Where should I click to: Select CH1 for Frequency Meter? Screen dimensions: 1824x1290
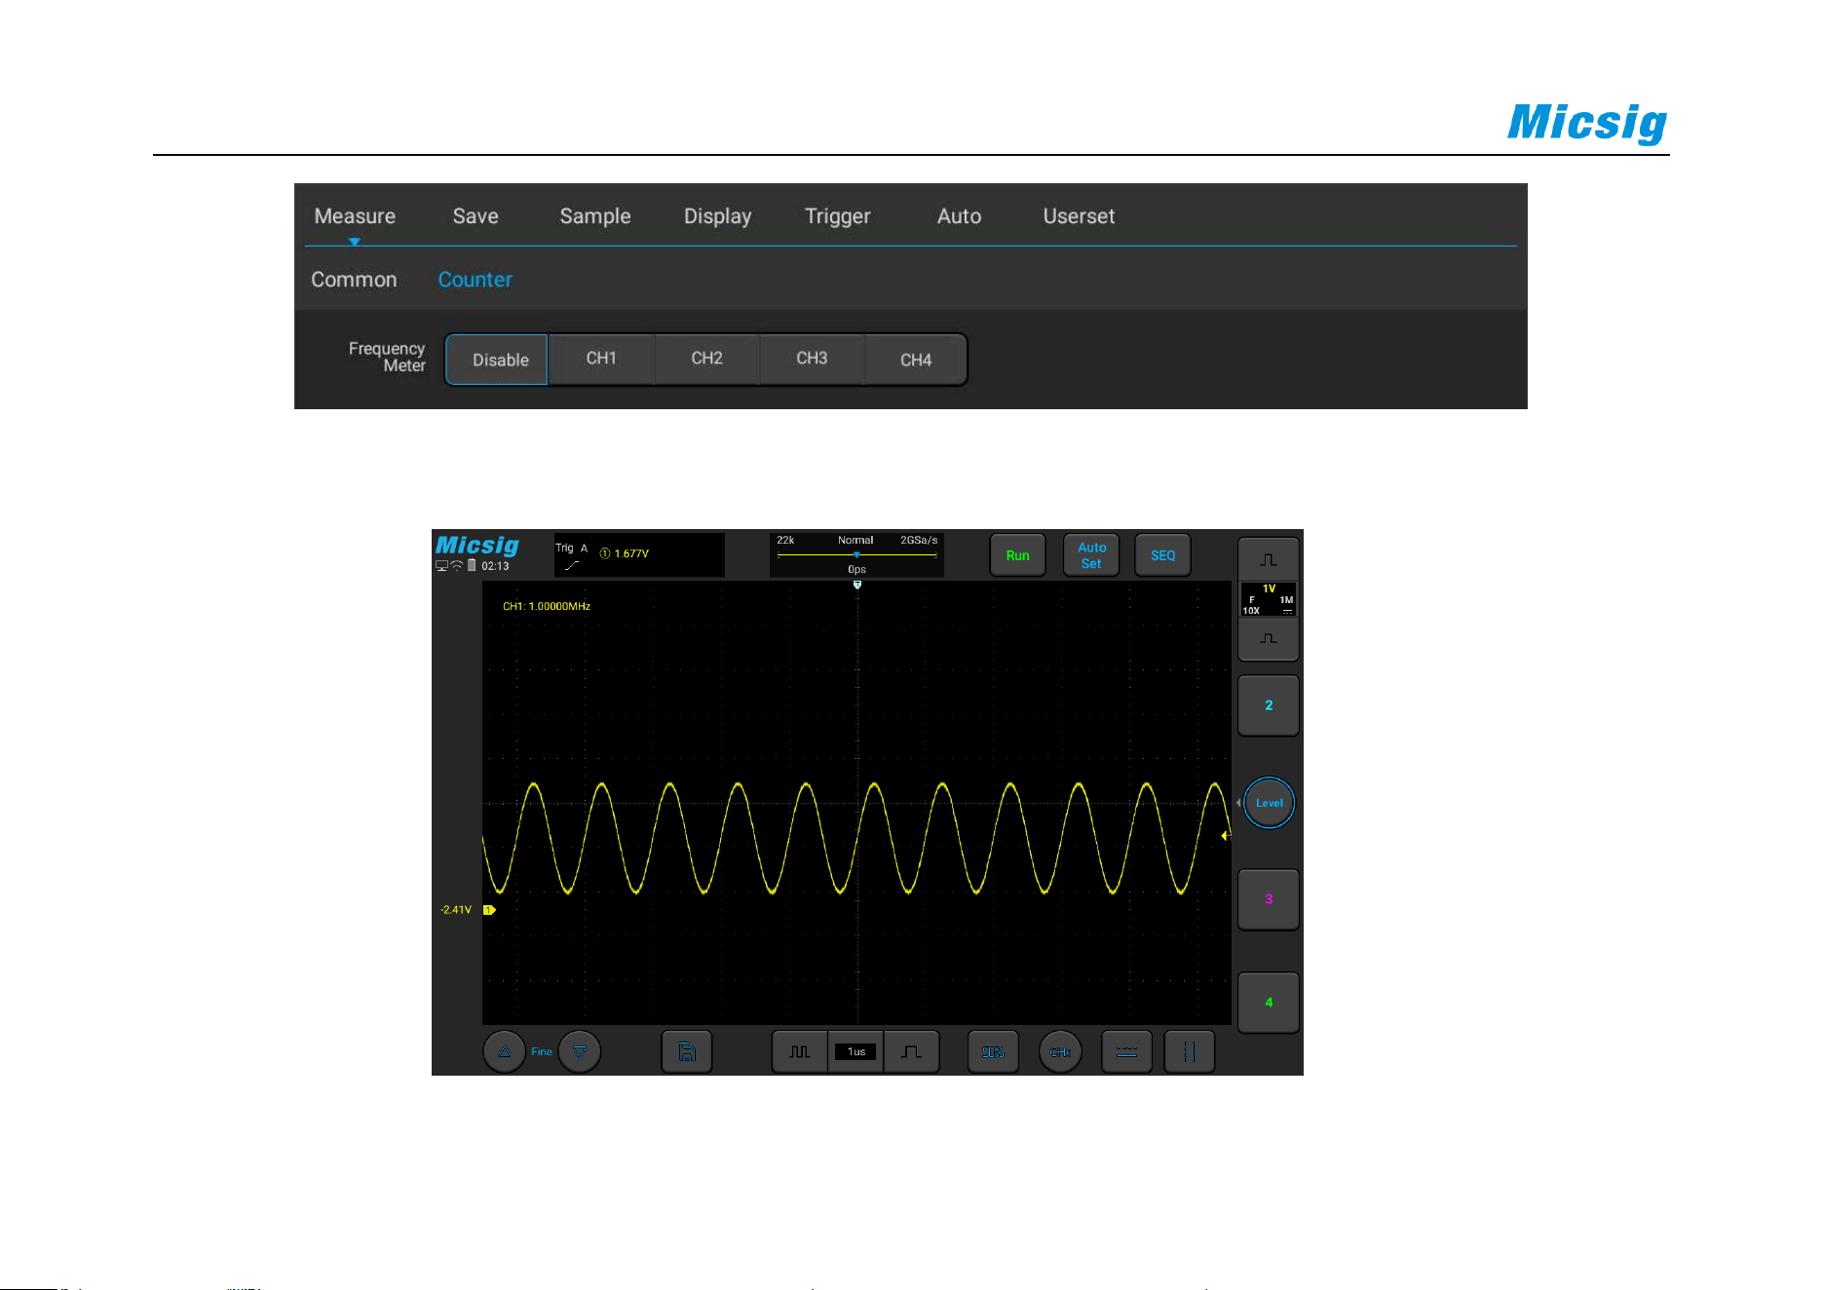601,359
